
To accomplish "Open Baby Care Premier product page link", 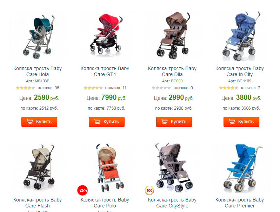I will point(239,203).
